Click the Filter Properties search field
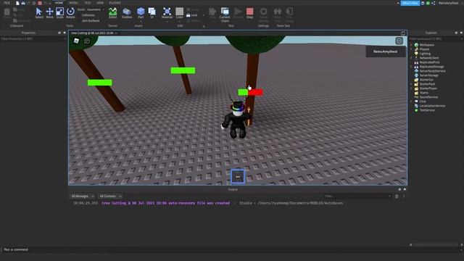The image size is (464, 261). coord(33,38)
